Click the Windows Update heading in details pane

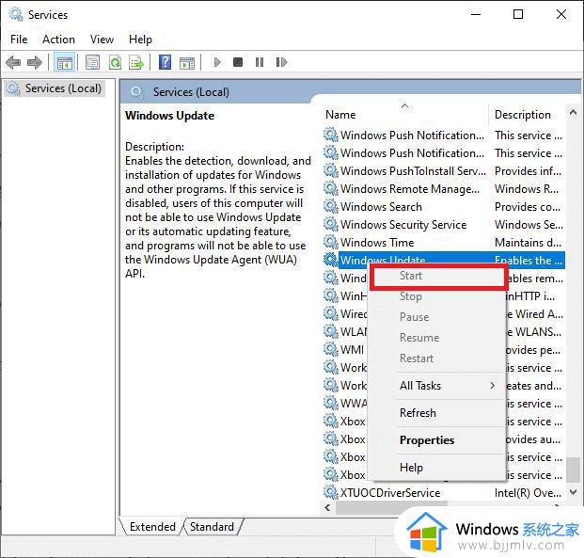169,116
